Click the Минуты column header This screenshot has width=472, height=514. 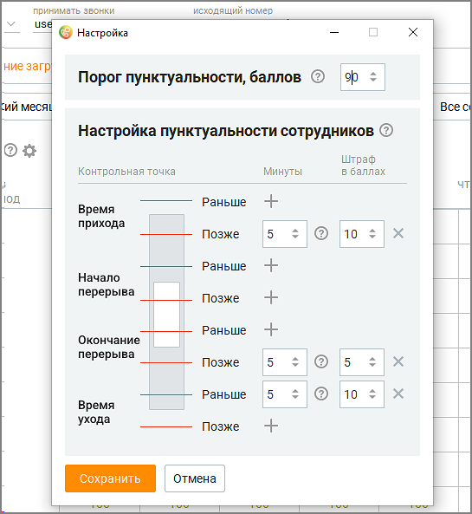[282, 172]
